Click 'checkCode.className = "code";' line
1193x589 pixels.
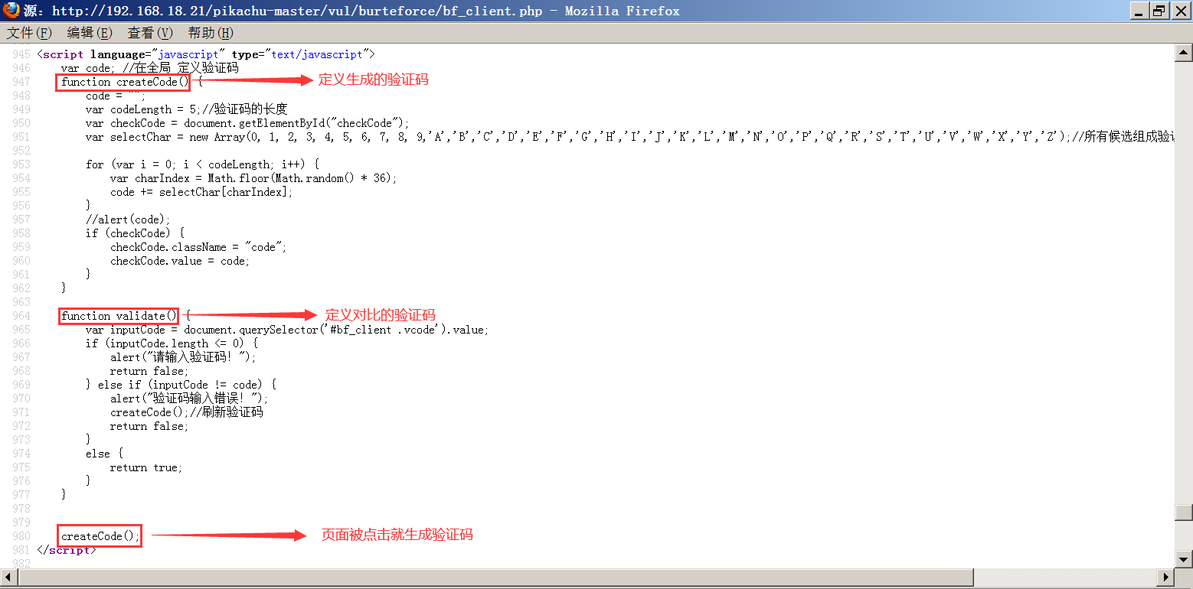pos(198,247)
